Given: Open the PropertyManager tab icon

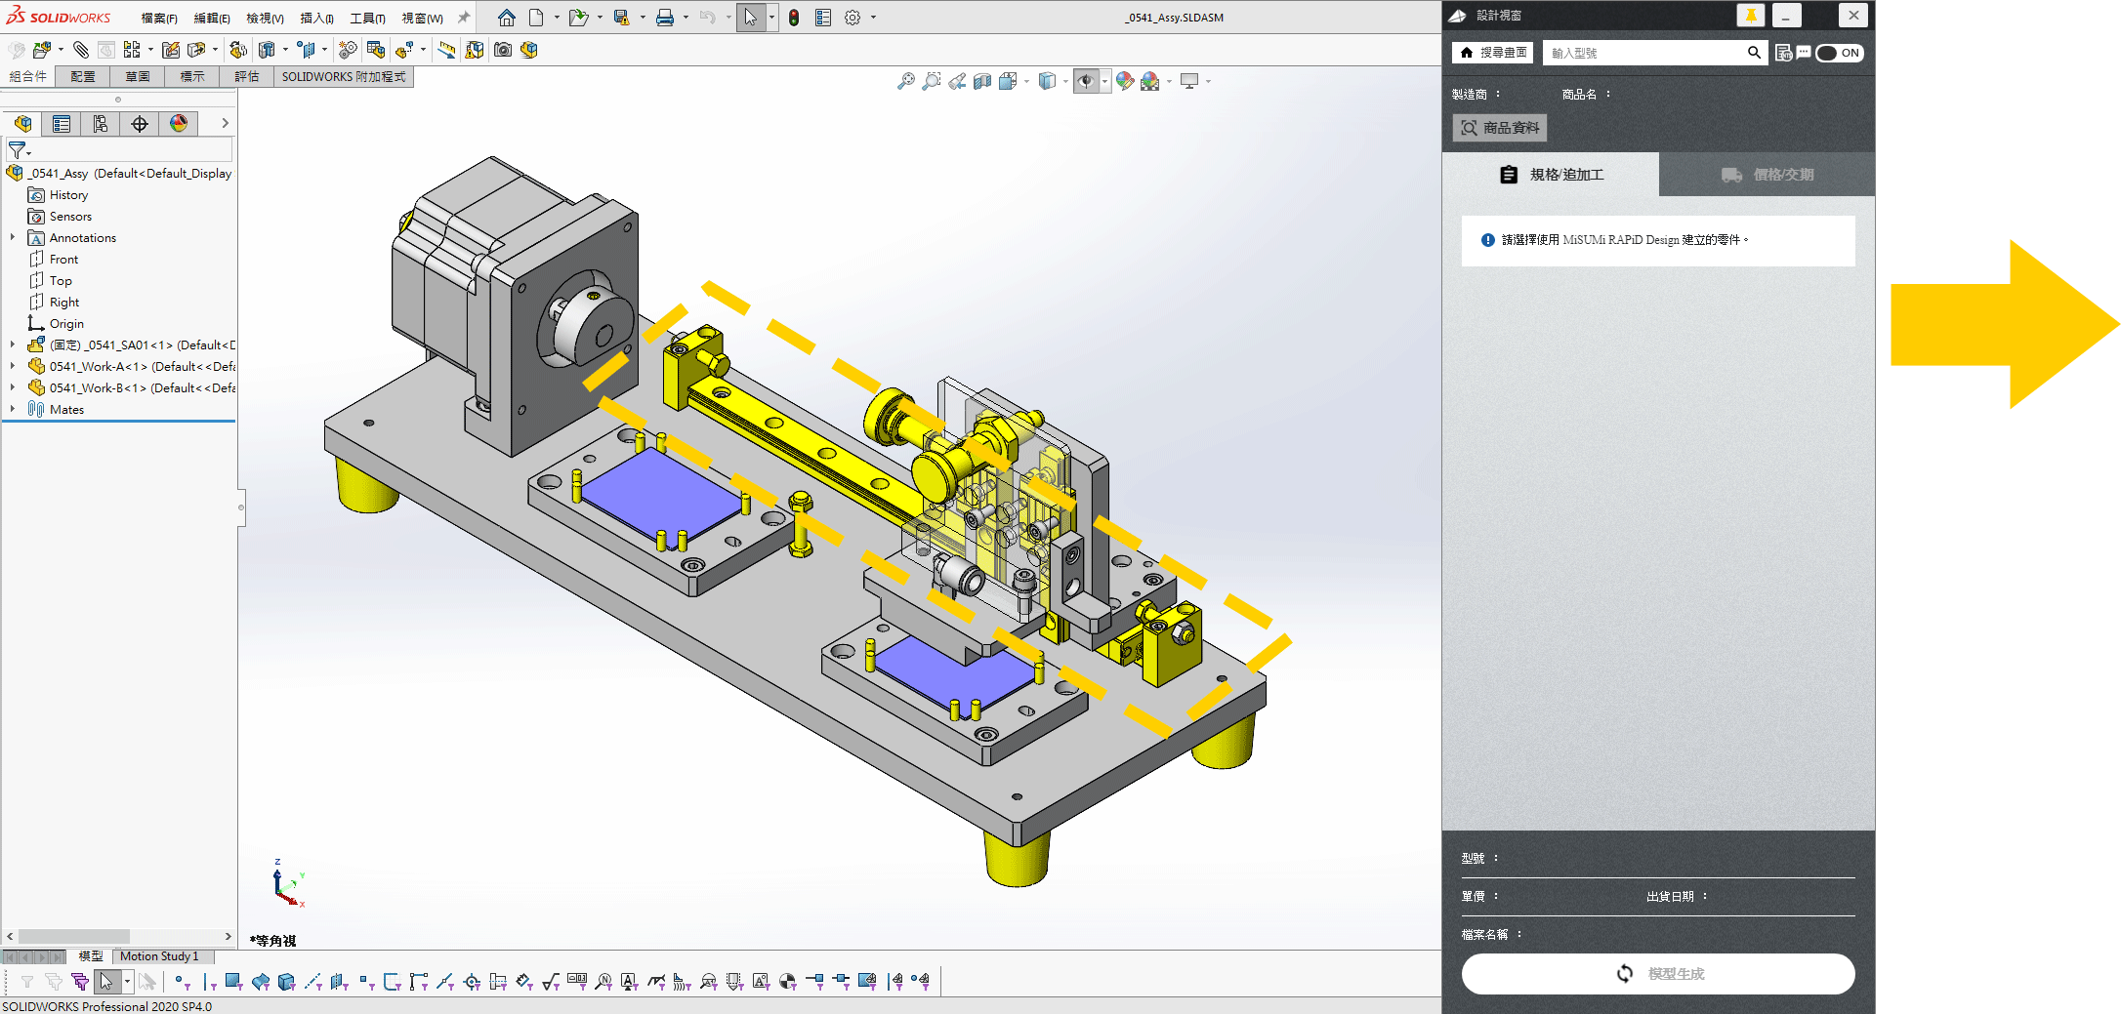Looking at the screenshot, I should click(x=62, y=124).
